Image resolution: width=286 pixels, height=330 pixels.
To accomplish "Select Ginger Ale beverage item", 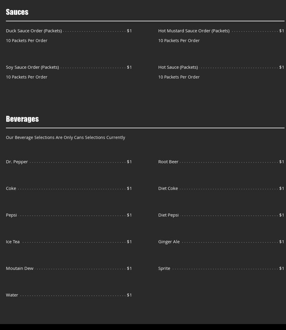I will click(169, 242).
